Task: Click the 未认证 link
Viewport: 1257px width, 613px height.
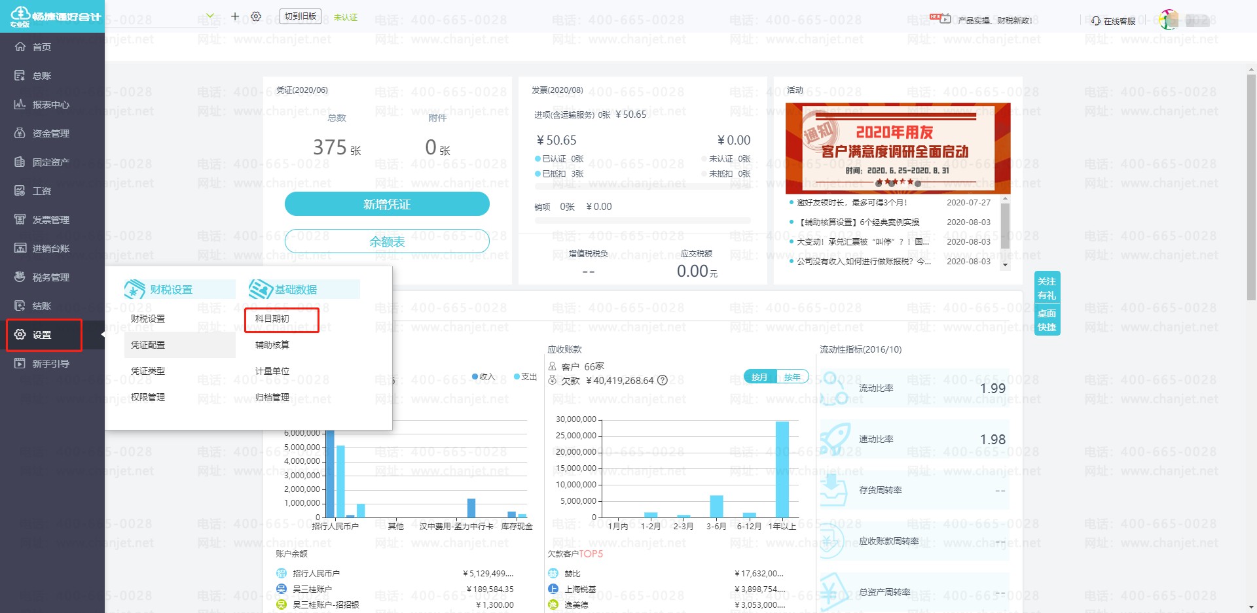Action: pyautogui.click(x=346, y=17)
